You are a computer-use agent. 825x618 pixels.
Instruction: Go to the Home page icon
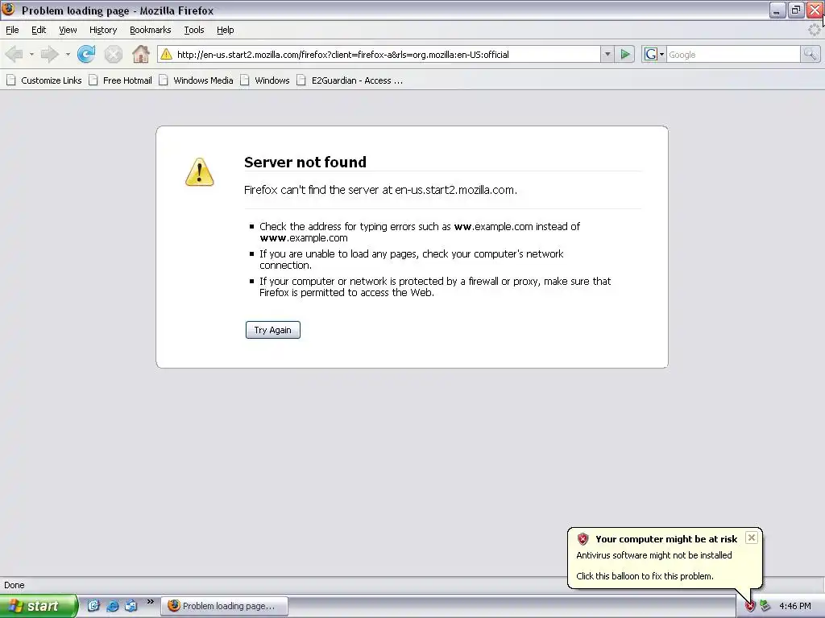pos(140,54)
